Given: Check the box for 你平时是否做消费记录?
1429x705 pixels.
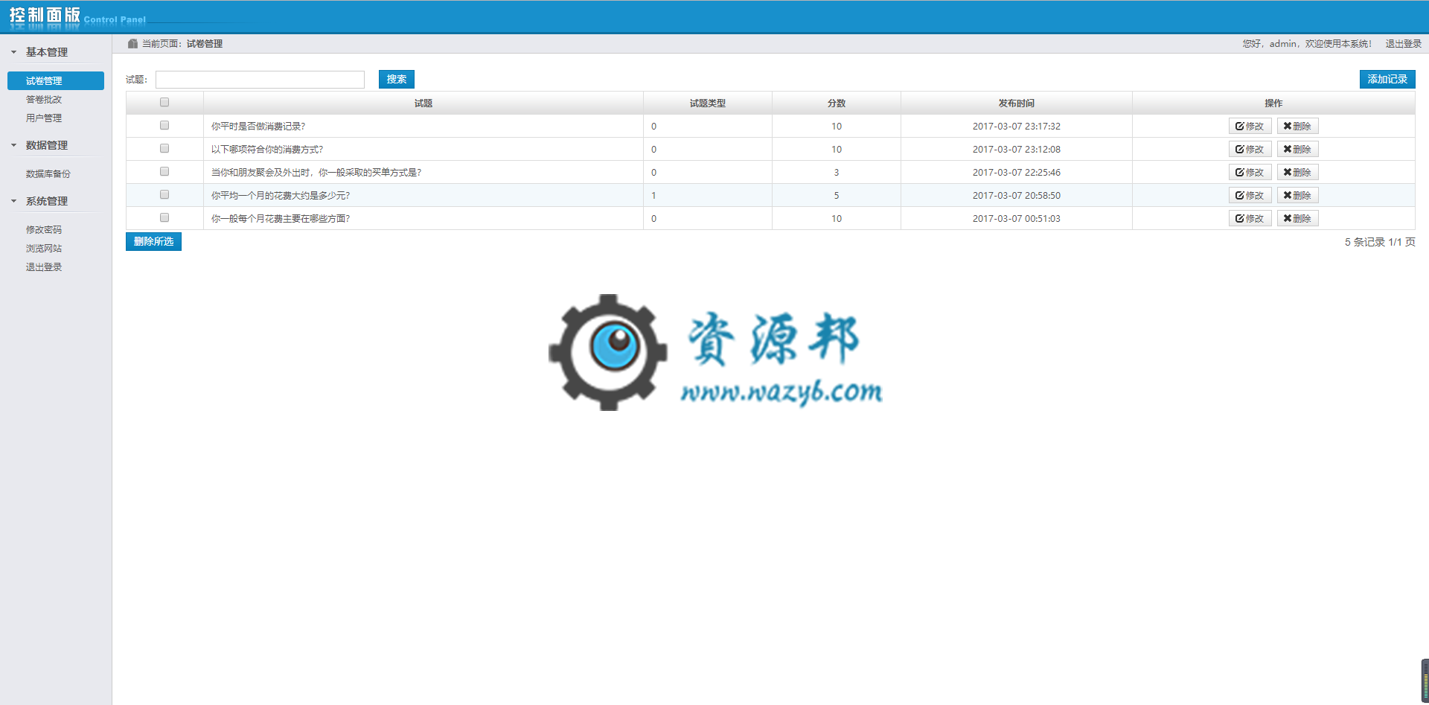Looking at the screenshot, I should pos(164,126).
